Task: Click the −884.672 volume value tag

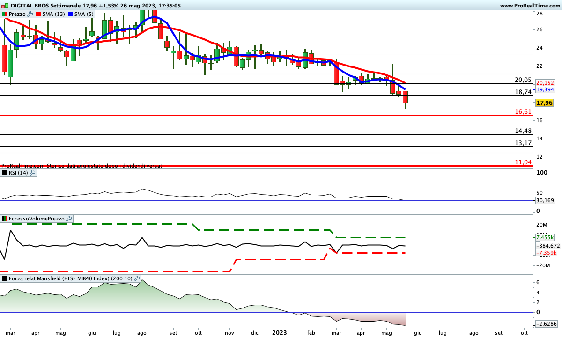Action: [547, 245]
